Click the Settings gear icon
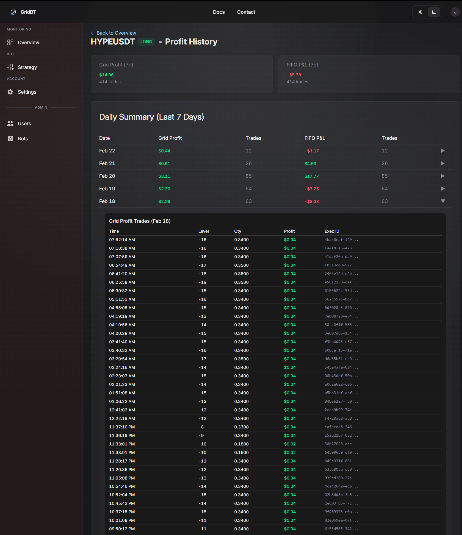The image size is (462, 535). [10, 92]
